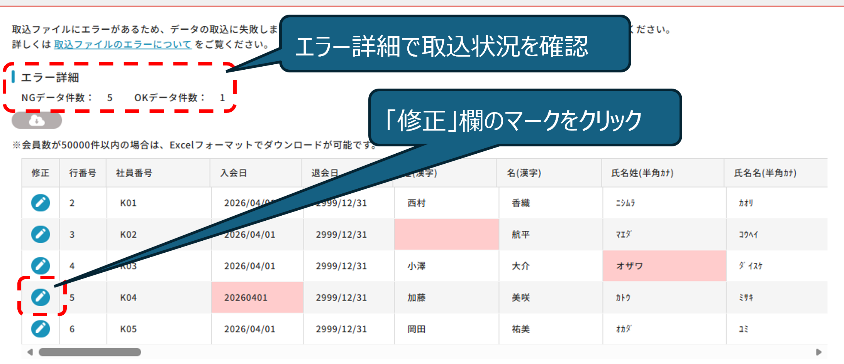Select the 社員番号 column header
Screen dimensions: 844x364
134,173
